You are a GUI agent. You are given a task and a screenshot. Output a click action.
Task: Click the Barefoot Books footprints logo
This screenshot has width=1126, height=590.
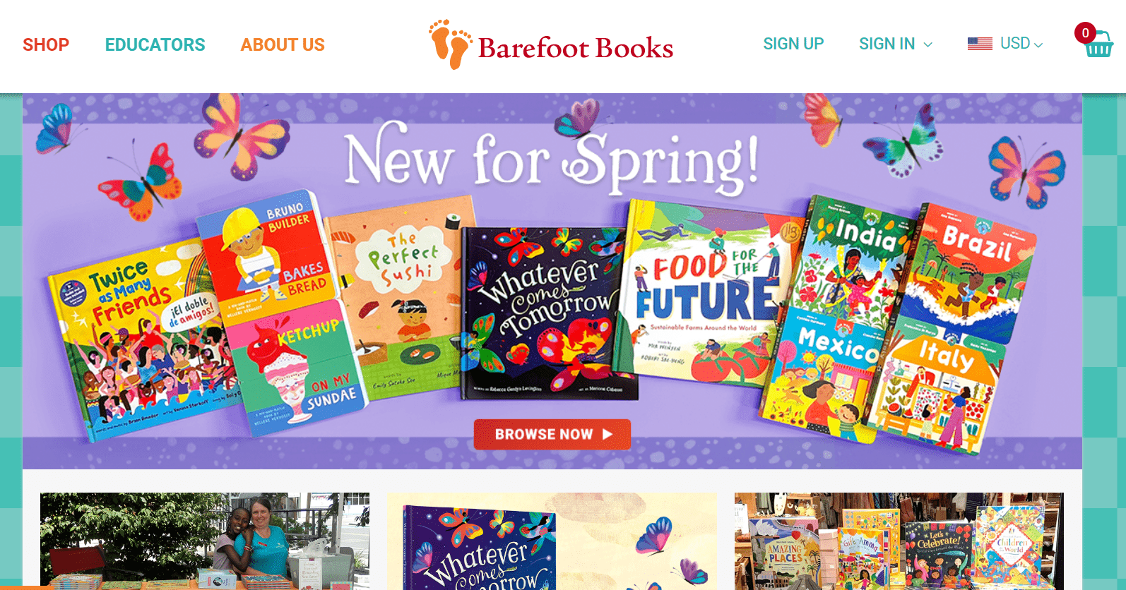[450, 44]
